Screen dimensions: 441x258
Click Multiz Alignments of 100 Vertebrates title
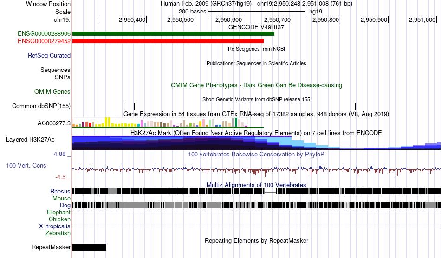click(x=256, y=185)
